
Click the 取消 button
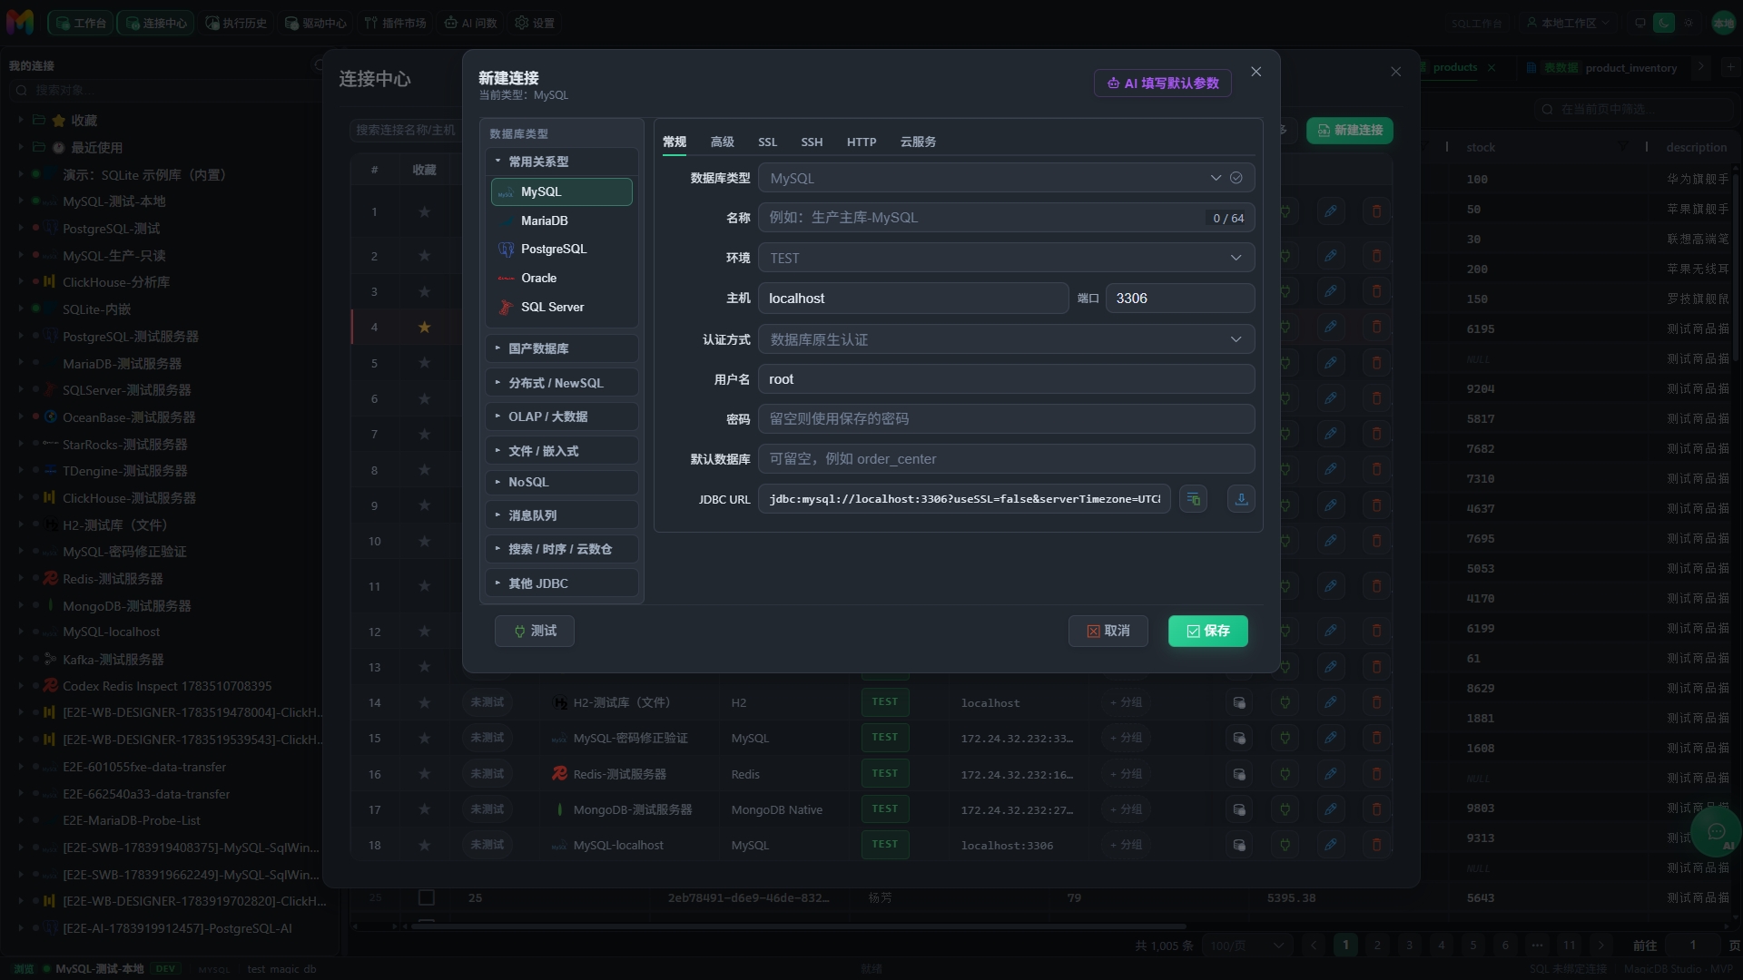pyautogui.click(x=1108, y=631)
